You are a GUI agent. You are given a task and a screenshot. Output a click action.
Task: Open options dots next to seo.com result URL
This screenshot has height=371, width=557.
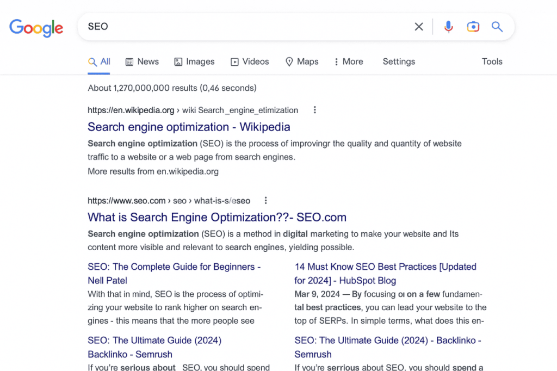265,200
